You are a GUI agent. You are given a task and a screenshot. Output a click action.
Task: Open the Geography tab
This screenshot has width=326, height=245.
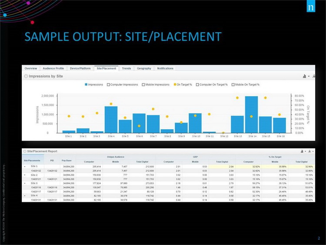[x=144, y=68]
